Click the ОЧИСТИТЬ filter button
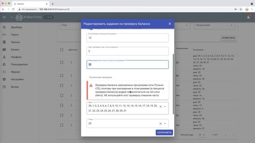Screen dimensions: 255x143 pyautogui.click(x=228, y=38)
